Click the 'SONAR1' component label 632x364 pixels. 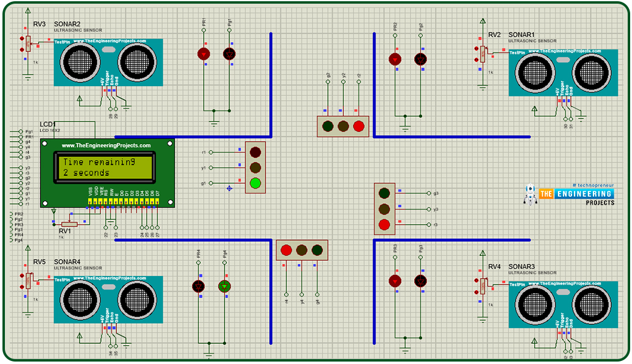[x=521, y=35]
